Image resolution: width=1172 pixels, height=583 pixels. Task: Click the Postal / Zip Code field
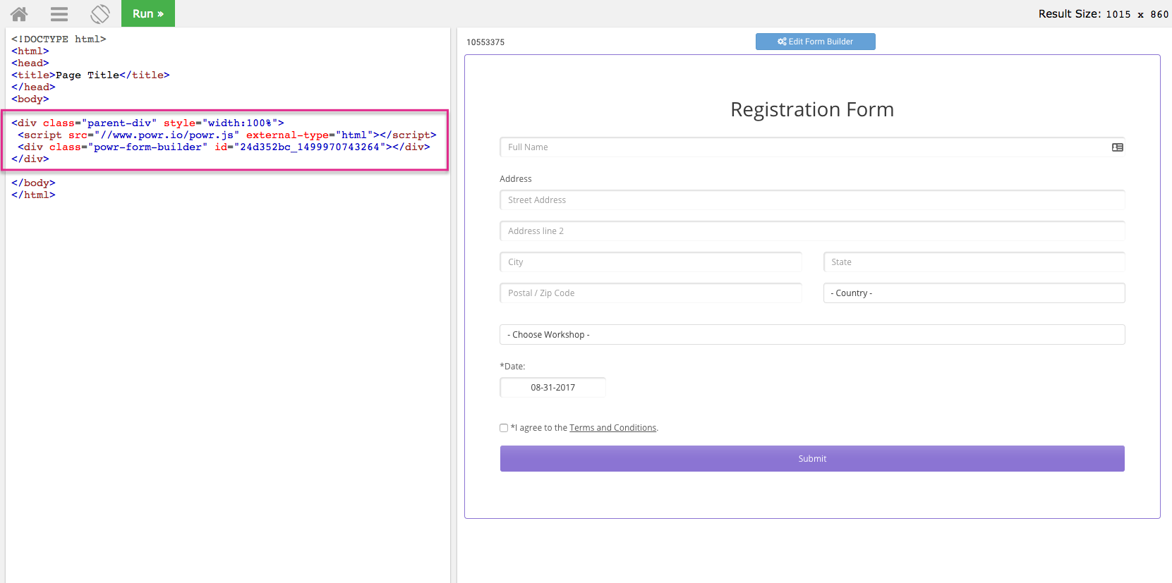[651, 293]
